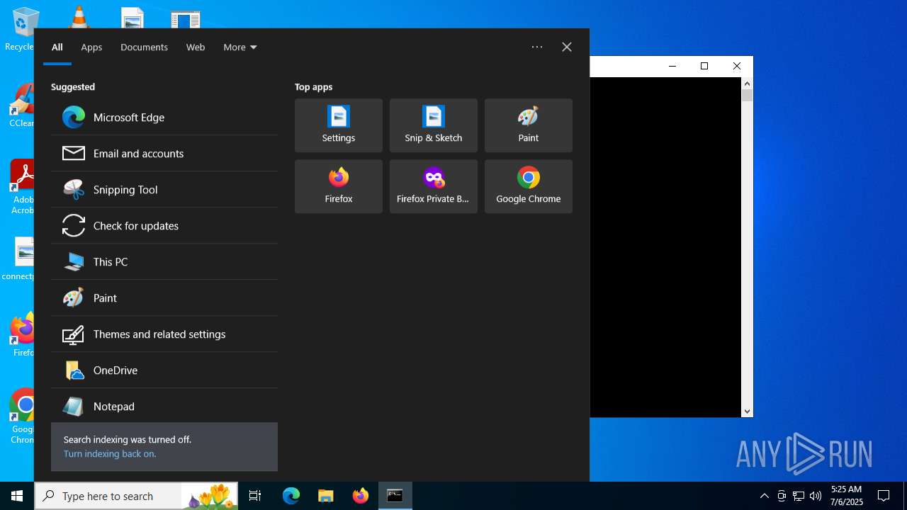Switch to the Documents search tab
The height and width of the screenshot is (510, 907).
pyautogui.click(x=144, y=47)
